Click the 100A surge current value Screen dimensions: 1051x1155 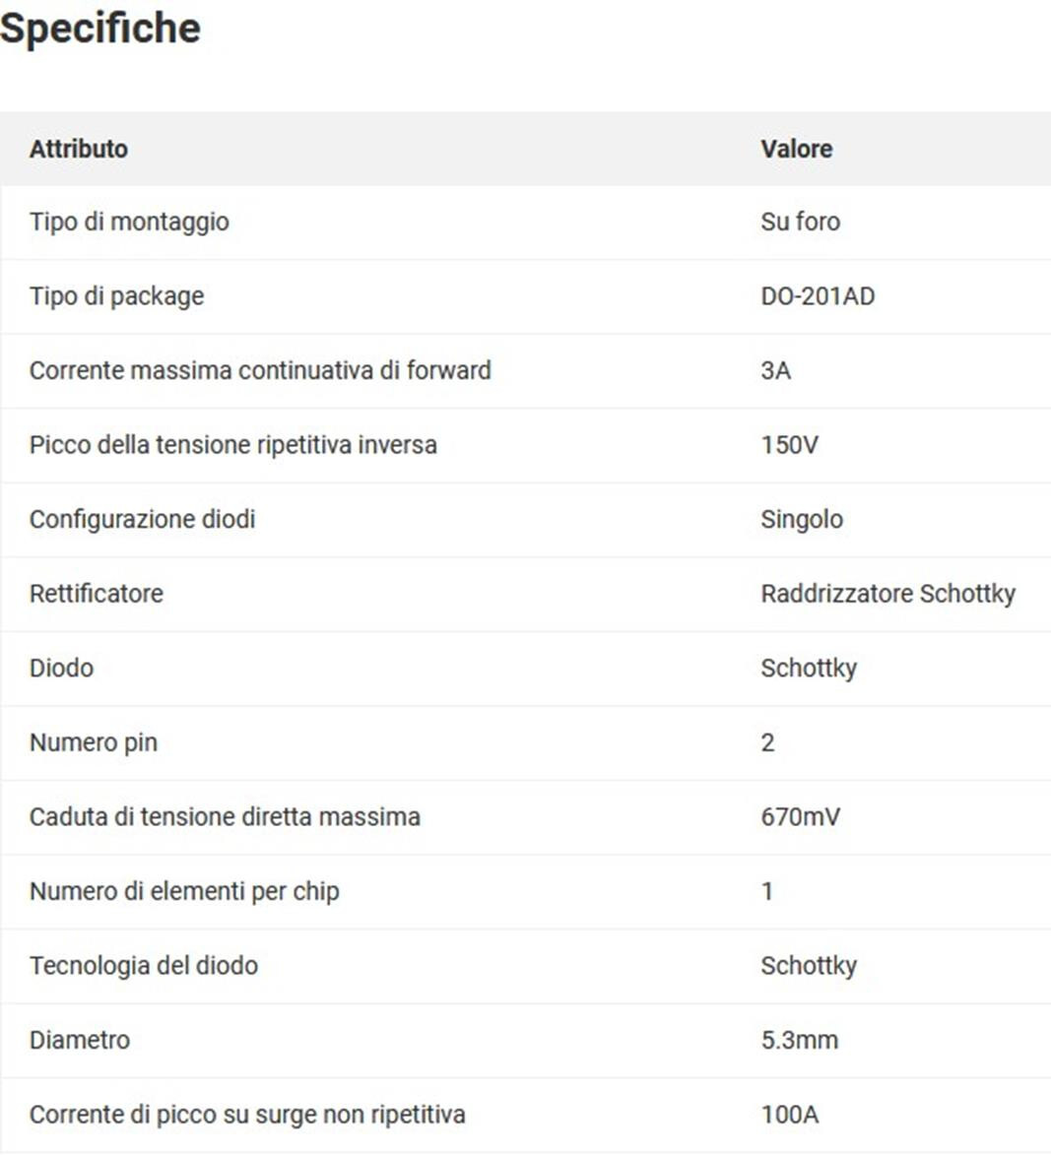(789, 1114)
